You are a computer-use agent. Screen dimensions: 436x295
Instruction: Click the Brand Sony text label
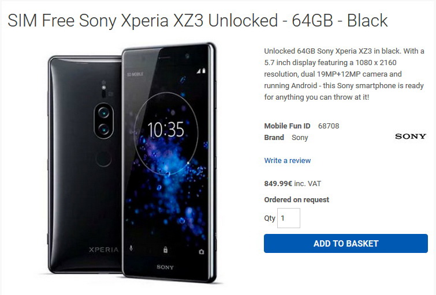[x=286, y=138]
